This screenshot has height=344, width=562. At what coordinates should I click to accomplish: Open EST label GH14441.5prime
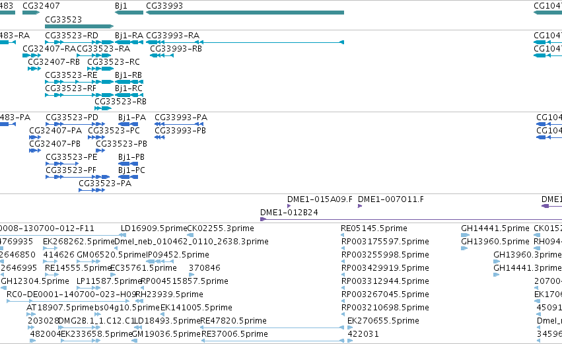pos(495,228)
